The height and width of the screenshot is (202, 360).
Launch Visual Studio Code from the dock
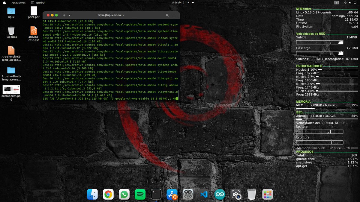tap(204, 195)
